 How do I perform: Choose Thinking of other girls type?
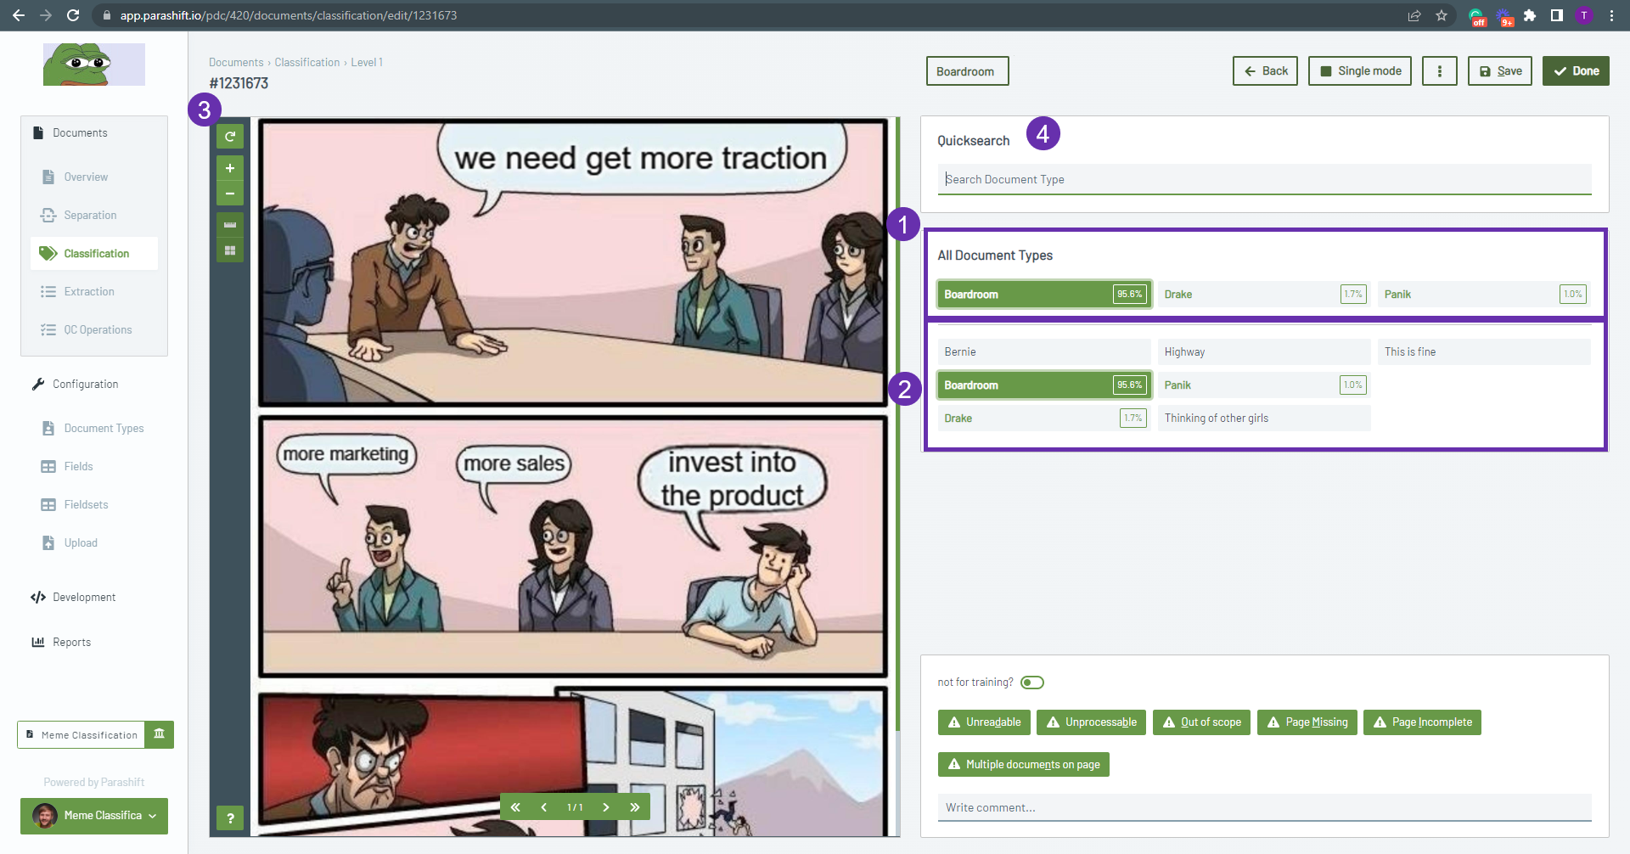(1264, 419)
